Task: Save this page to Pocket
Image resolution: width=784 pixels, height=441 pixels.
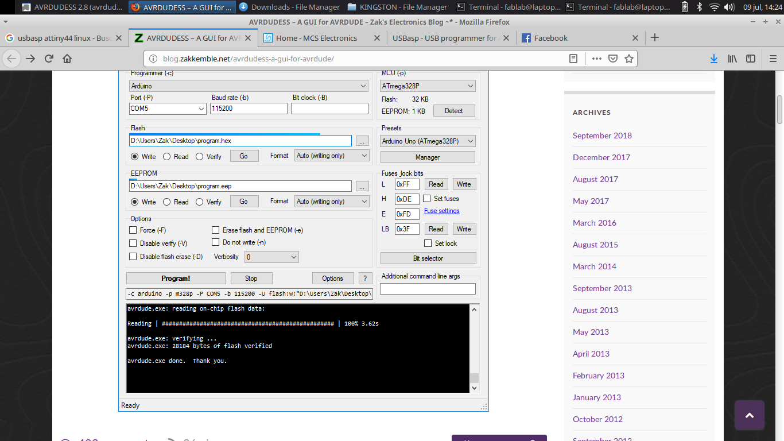Action: click(x=613, y=59)
